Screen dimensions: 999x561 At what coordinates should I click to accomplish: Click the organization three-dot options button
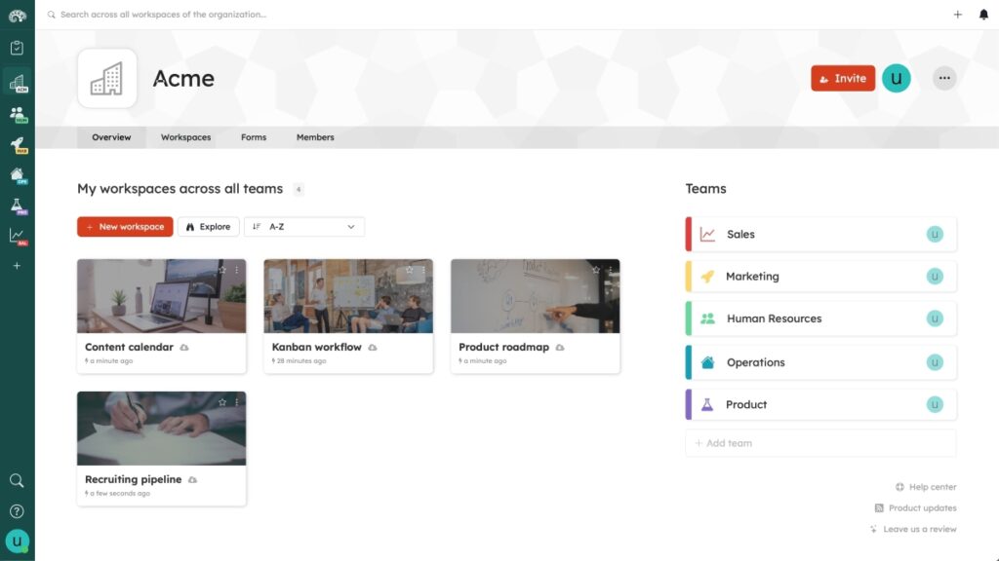943,79
